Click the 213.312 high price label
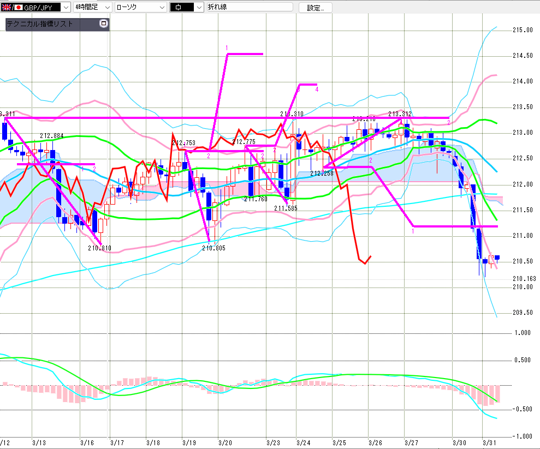 [x=400, y=113]
